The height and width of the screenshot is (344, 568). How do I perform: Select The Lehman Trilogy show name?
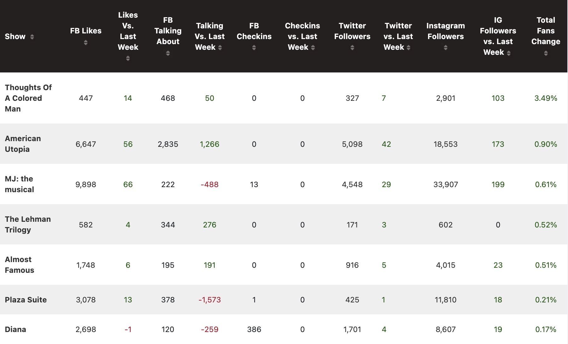tap(28, 224)
